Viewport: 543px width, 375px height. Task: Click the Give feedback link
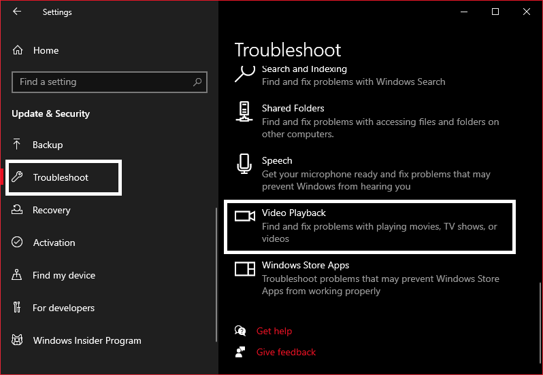[286, 352]
